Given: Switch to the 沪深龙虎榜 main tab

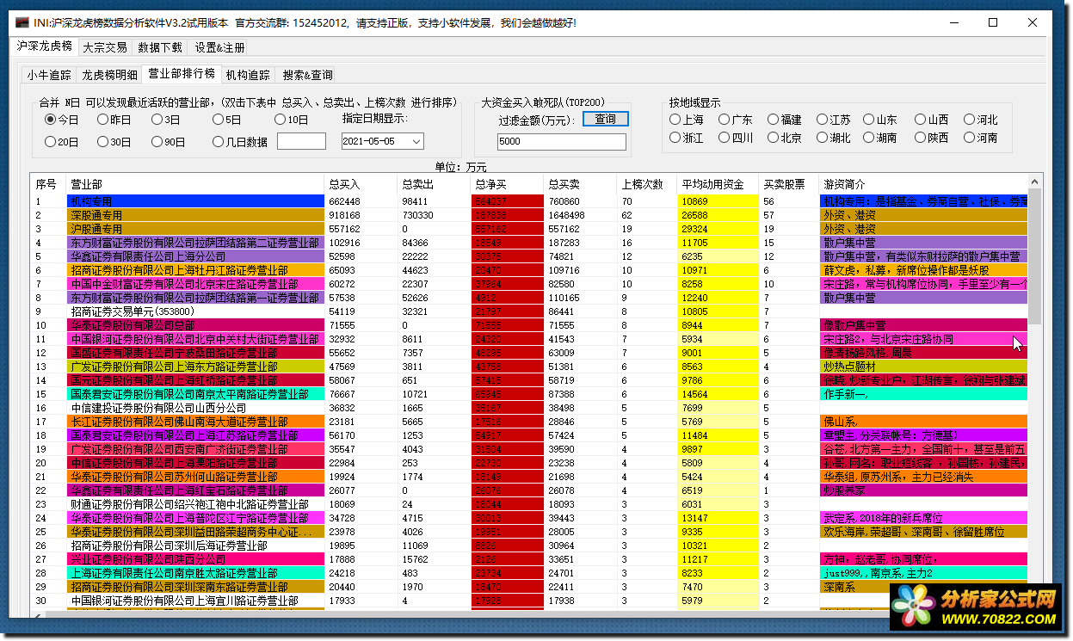Looking at the screenshot, I should 45,46.
